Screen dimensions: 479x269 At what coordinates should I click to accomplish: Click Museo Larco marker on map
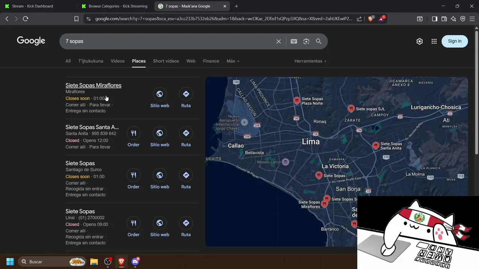click(286, 162)
